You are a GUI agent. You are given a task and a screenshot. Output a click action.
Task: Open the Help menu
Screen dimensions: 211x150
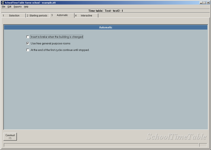click(x=26, y=7)
